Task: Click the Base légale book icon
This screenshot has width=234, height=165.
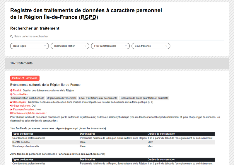Action: [11, 102]
